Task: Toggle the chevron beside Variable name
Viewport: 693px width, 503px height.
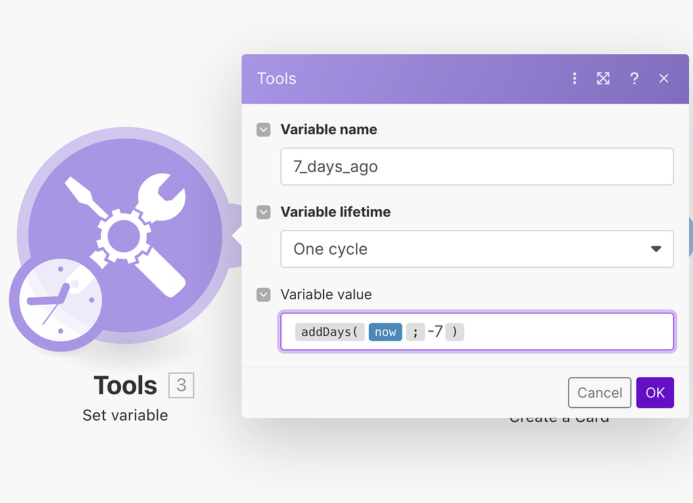Action: [x=263, y=129]
